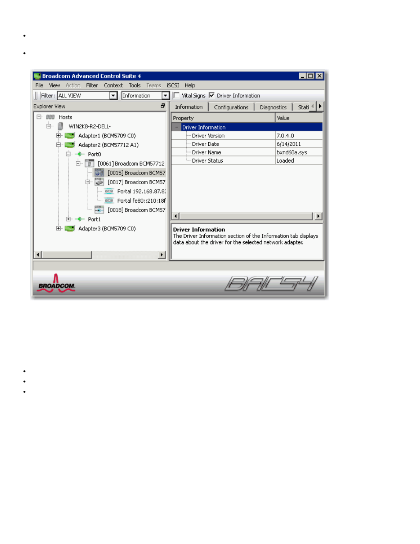Collapse the Port0 node

68,154
